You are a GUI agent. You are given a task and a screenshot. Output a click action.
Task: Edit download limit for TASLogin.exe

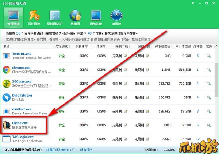[126, 139]
